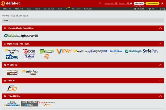Choose WealthPay QR payment
The height and width of the screenshot is (110, 166).
(x=12, y=51)
